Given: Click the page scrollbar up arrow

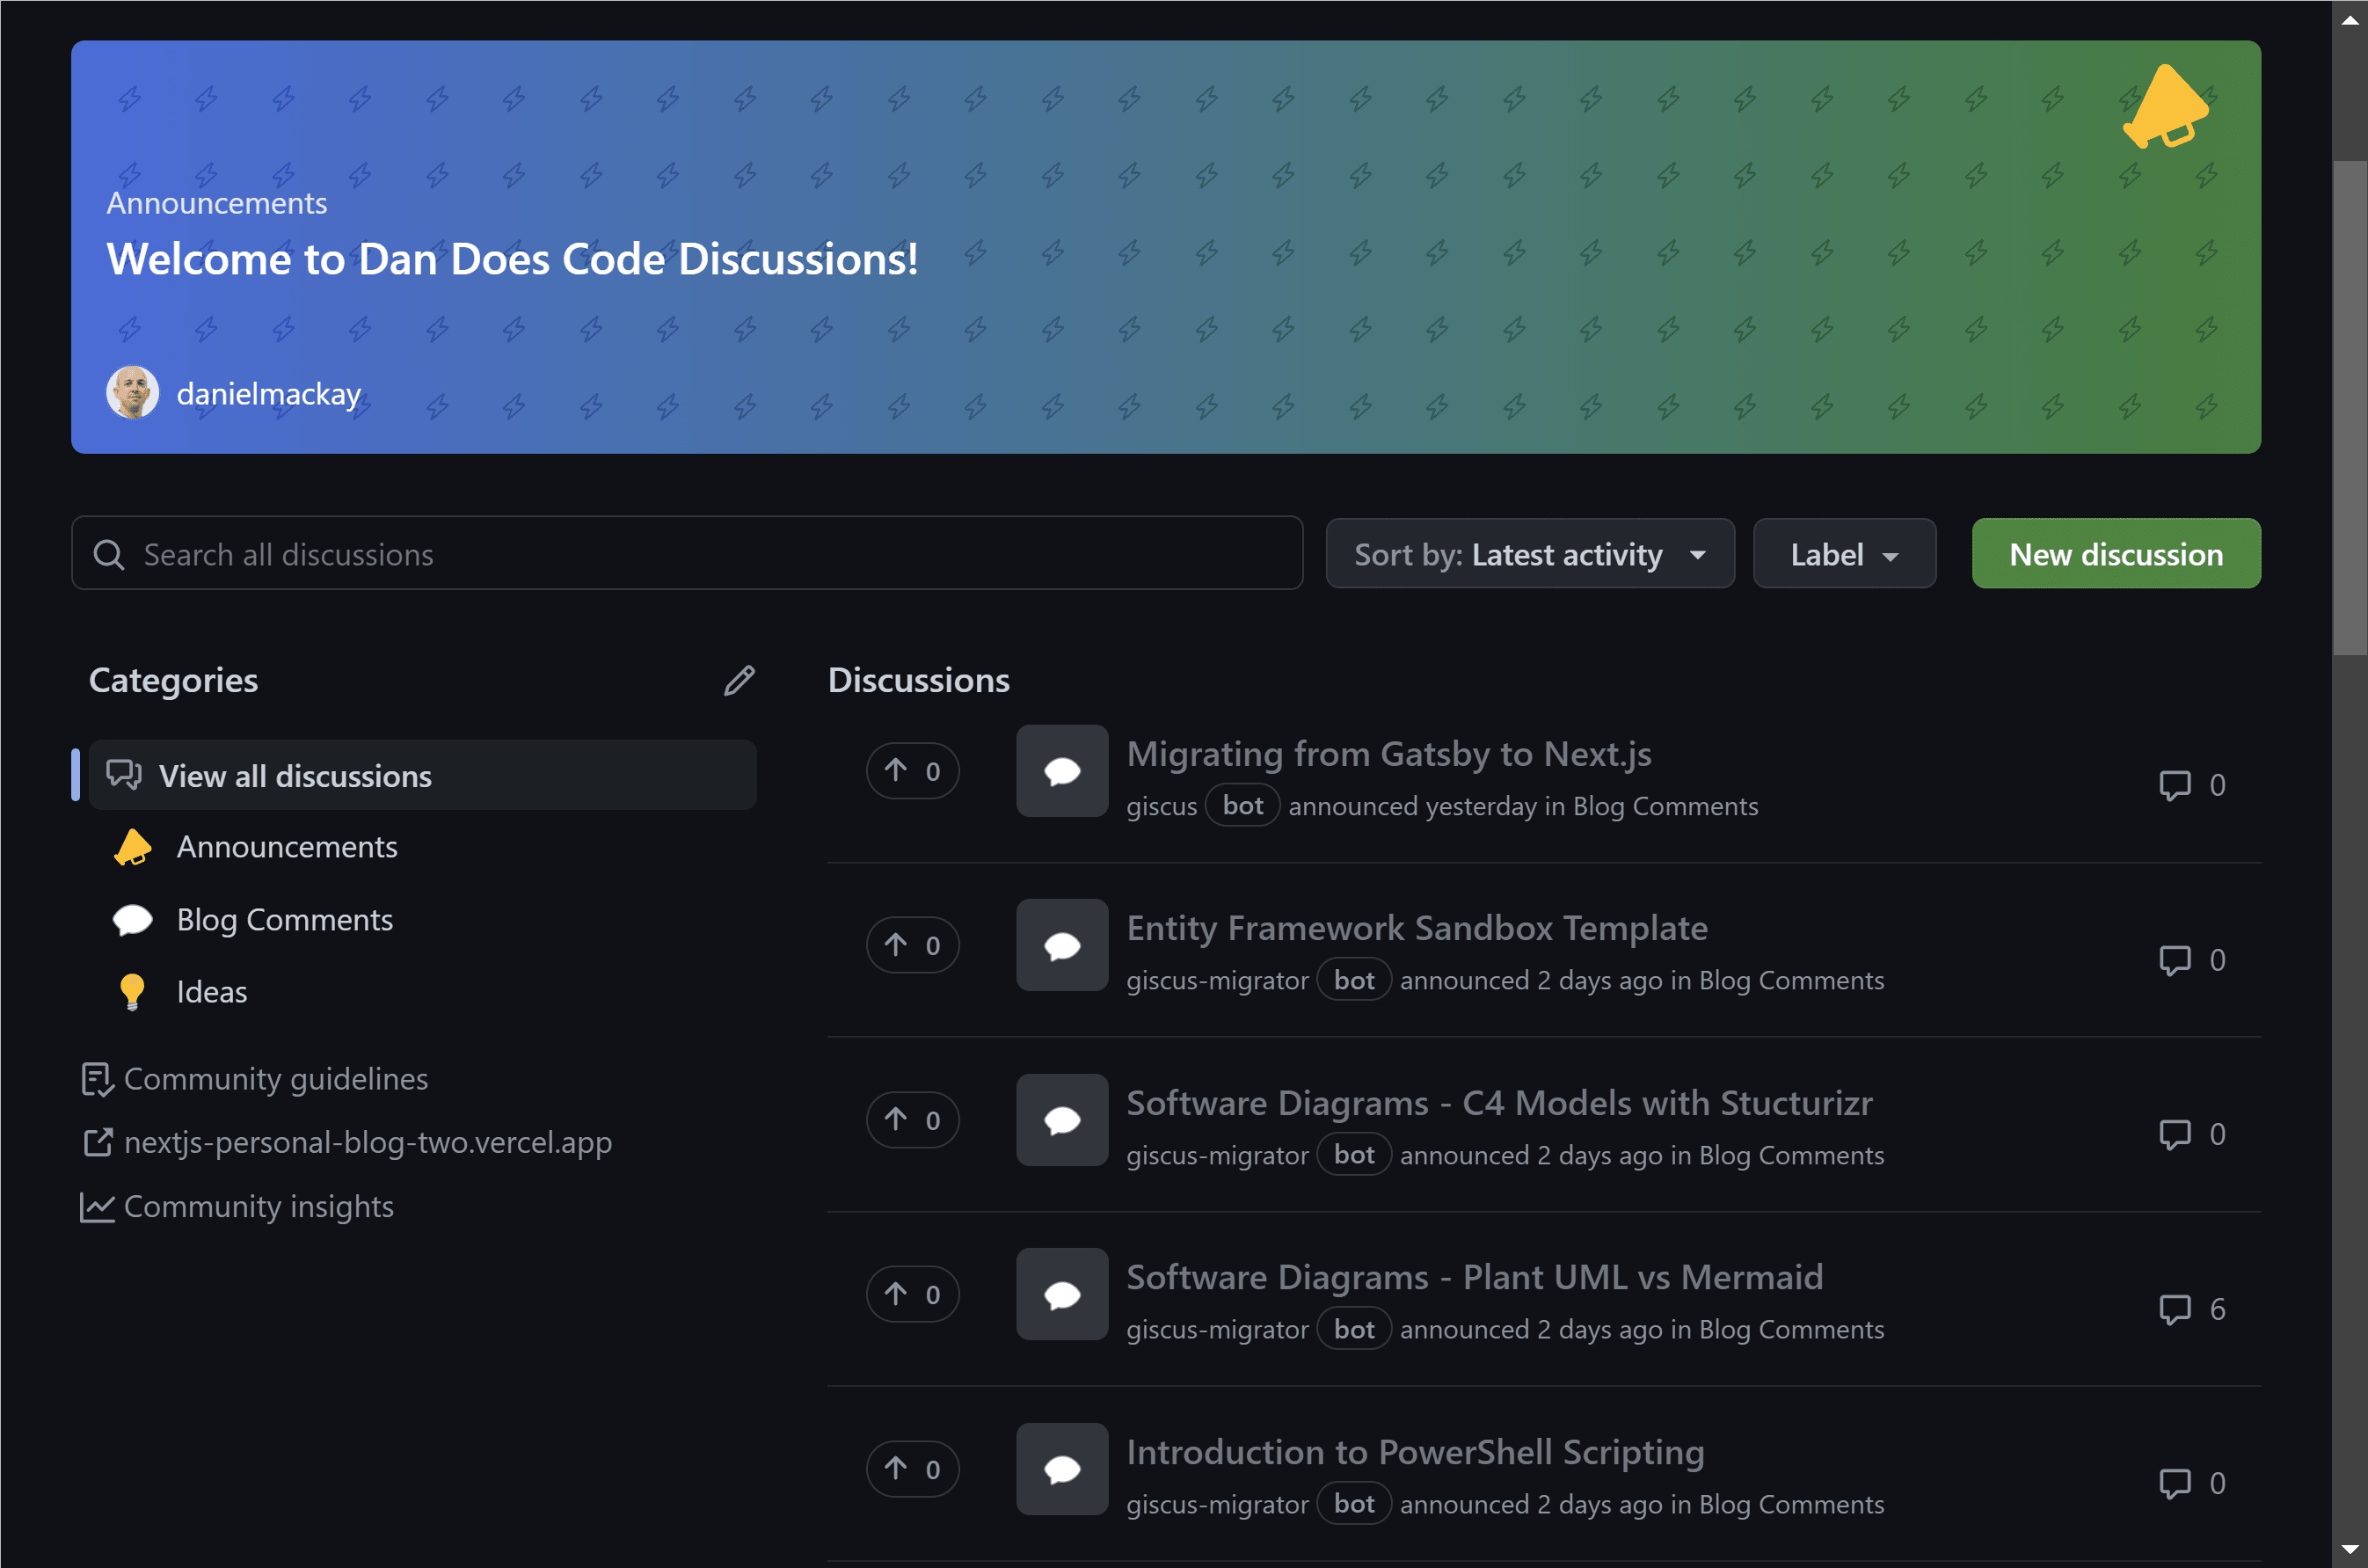Looking at the screenshot, I should coord(2350,19).
